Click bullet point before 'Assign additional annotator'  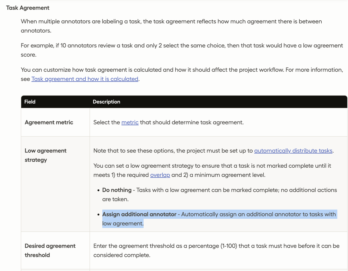98,215
